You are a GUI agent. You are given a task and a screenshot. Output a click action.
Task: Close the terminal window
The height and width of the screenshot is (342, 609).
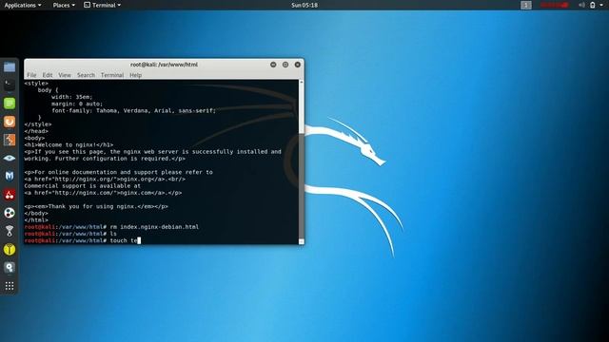(298, 65)
